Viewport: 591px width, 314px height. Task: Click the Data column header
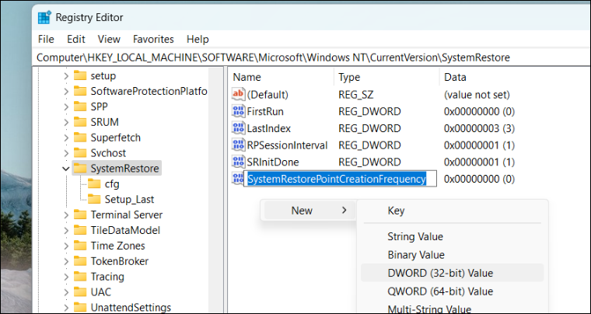click(x=454, y=77)
